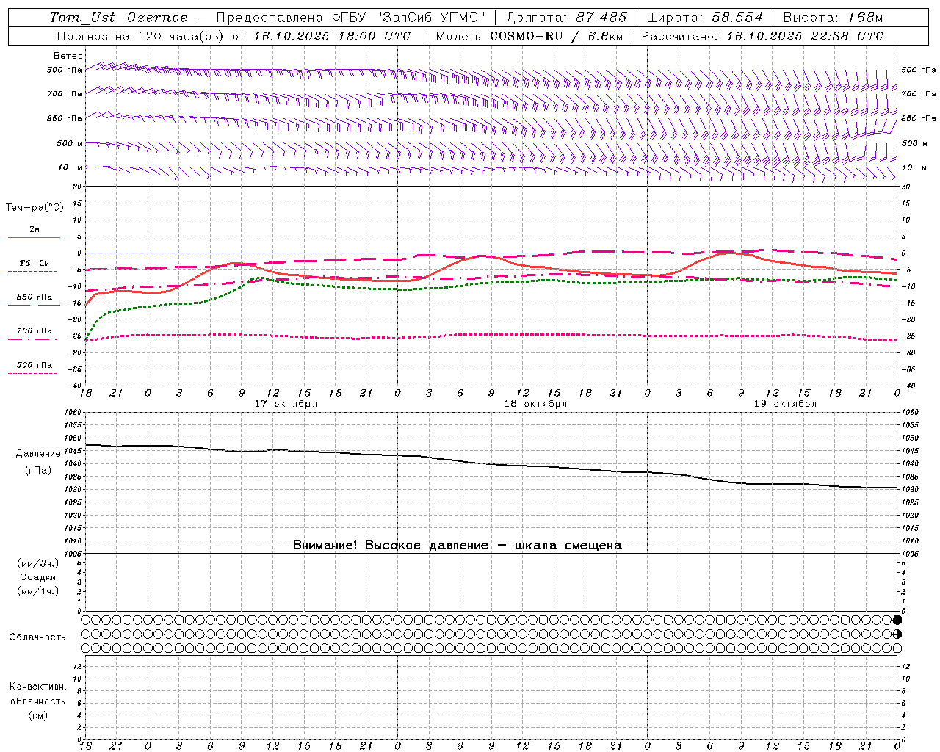This screenshot has width=940, height=752.
Task: Click the 18 октября date label
Action: (x=535, y=404)
